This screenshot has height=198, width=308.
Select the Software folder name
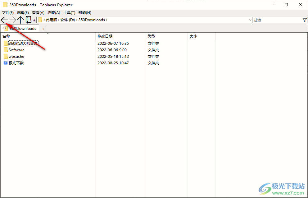point(16,50)
